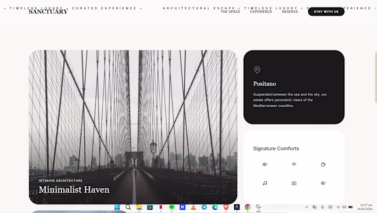This screenshot has height=213, width=377.
Task: Click the STAY WITH US button
Action: [x=326, y=11]
